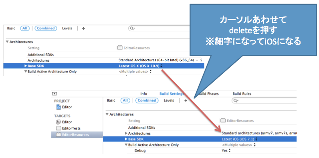
Task: Open the Build Settings tab
Action: pos(172,94)
